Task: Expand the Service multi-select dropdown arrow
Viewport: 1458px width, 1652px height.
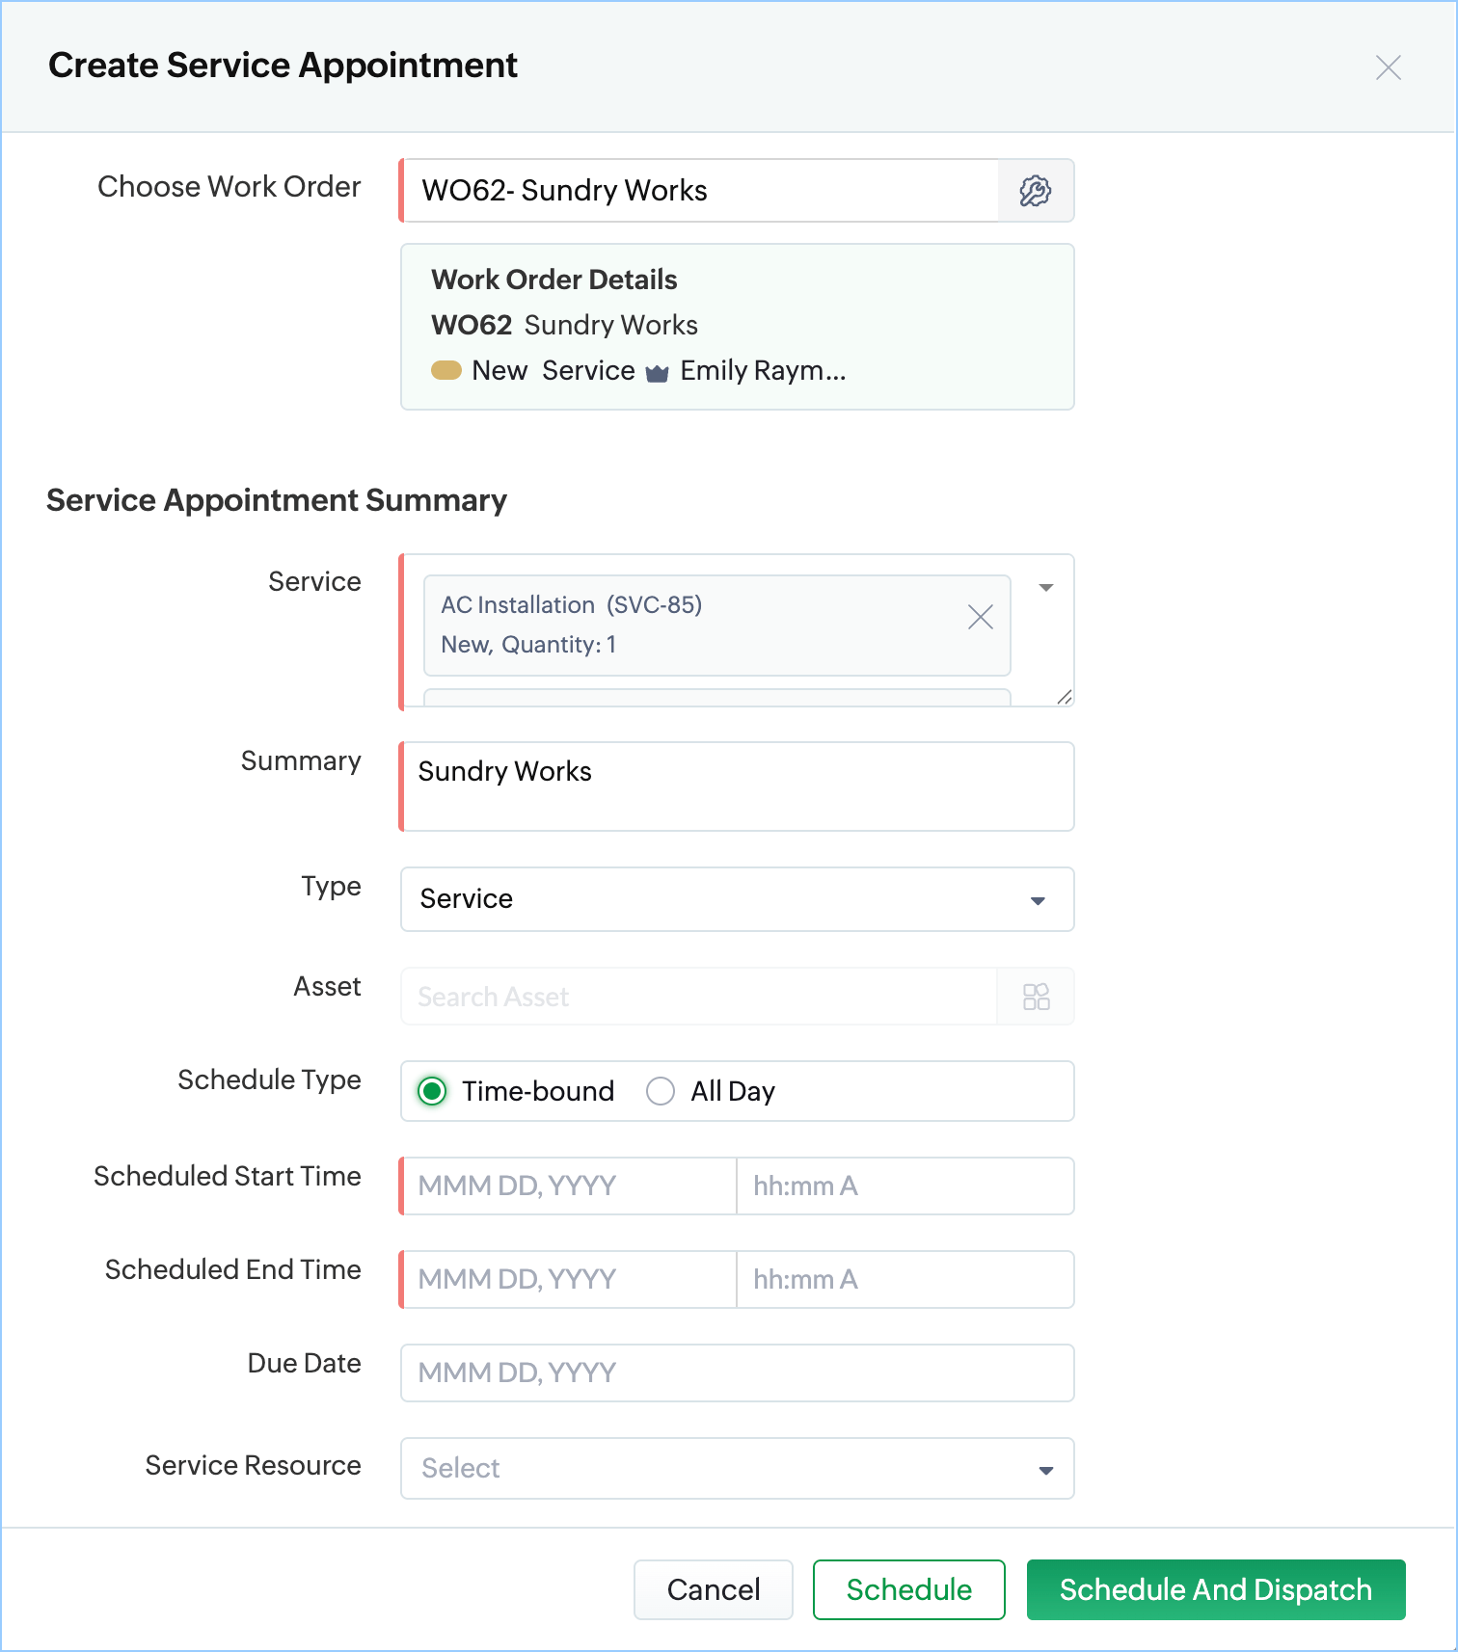Action: tap(1045, 587)
